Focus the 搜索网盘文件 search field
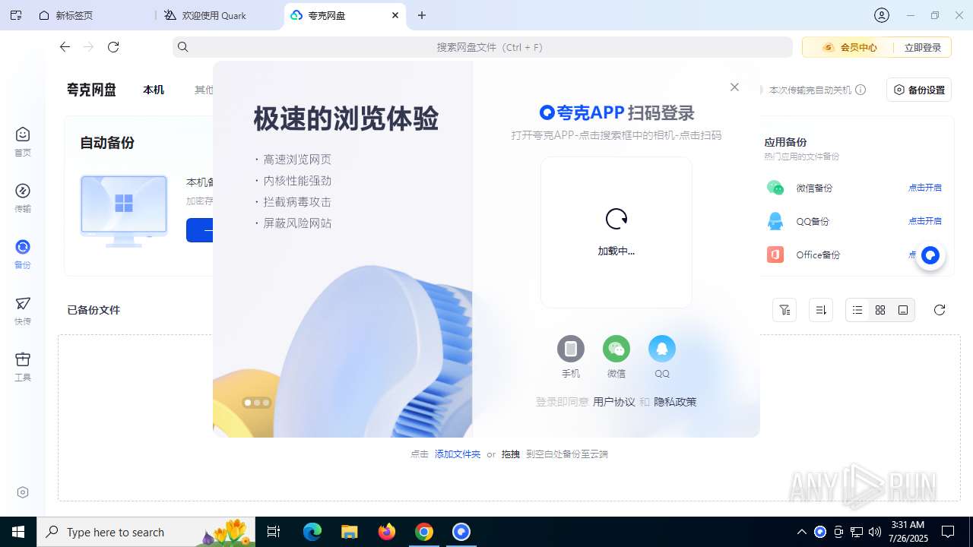This screenshot has height=547, width=973. 483,47
